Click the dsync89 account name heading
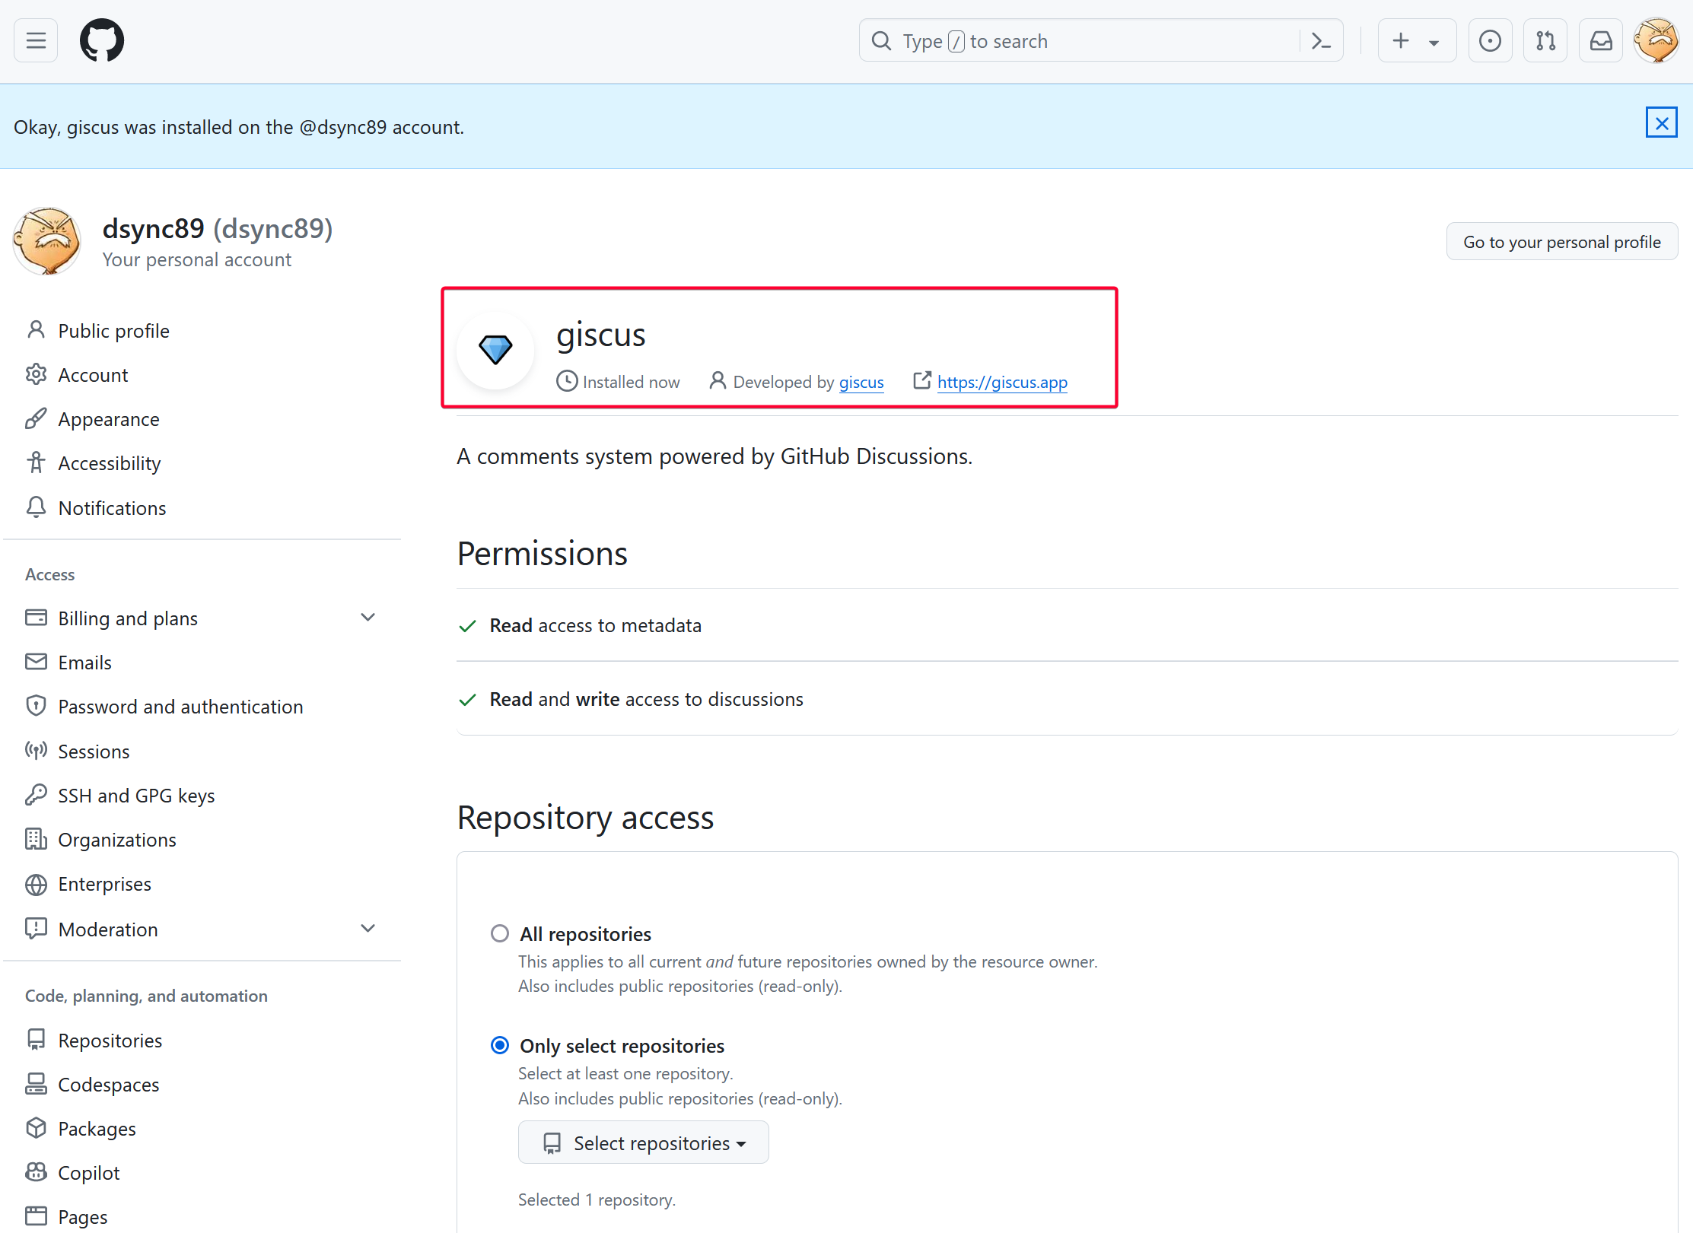Image resolution: width=1693 pixels, height=1233 pixels. pyautogui.click(x=218, y=228)
